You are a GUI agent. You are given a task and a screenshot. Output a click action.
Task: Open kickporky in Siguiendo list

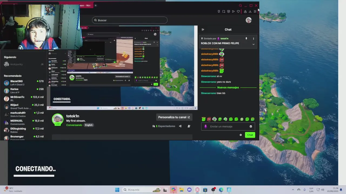pos(24,64)
